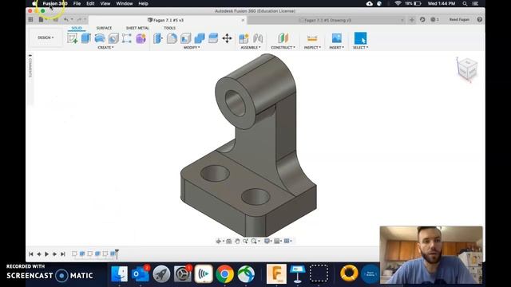Click the Zoom Window tool

(x=245, y=241)
